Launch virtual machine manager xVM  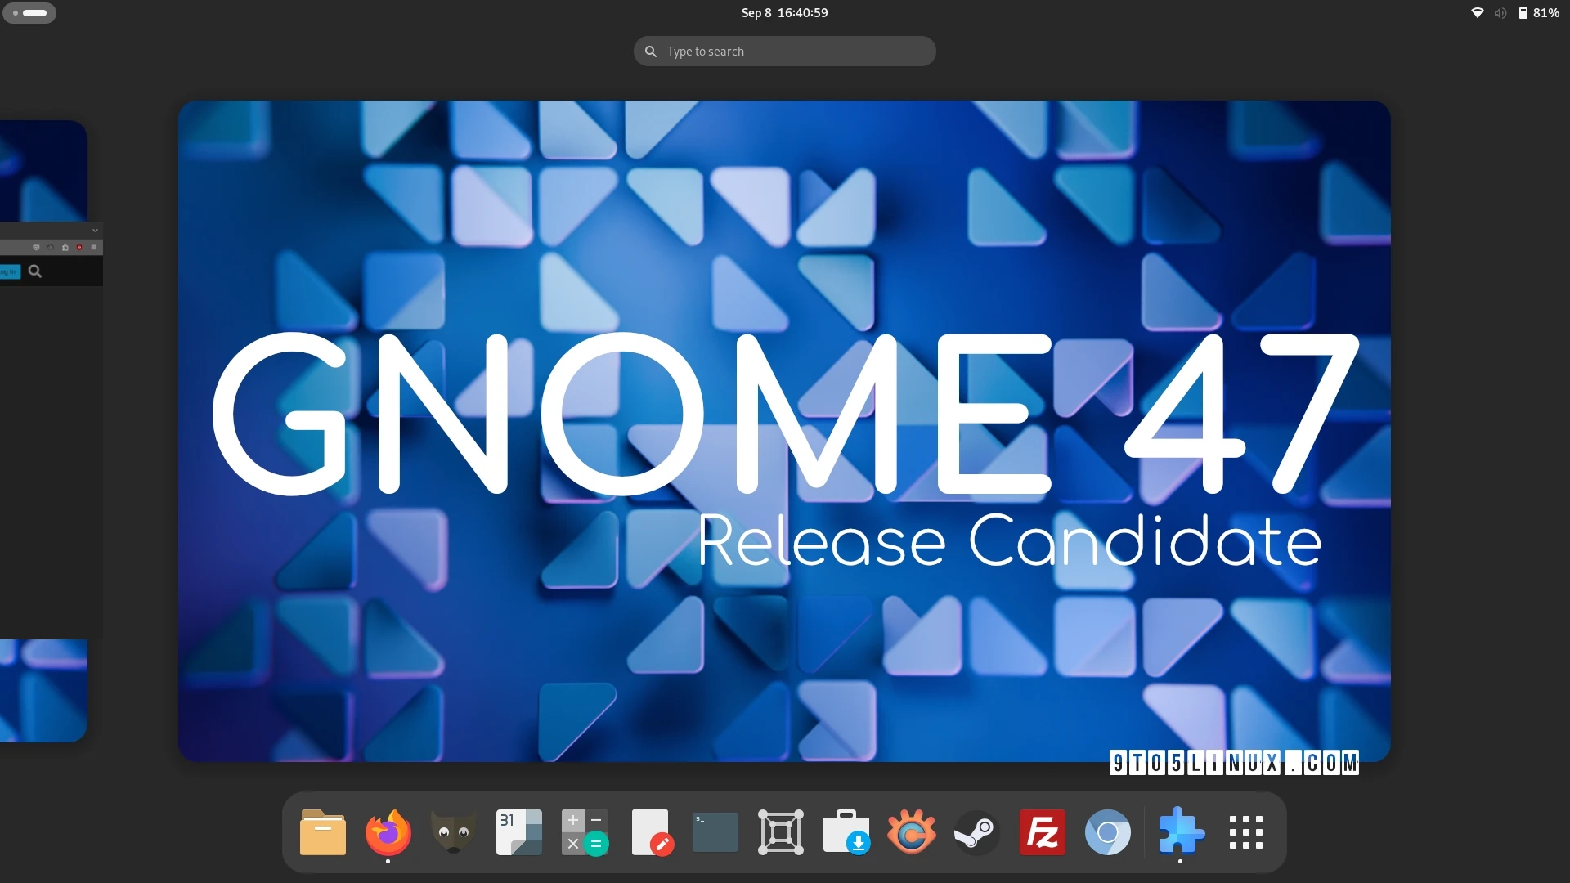click(781, 831)
